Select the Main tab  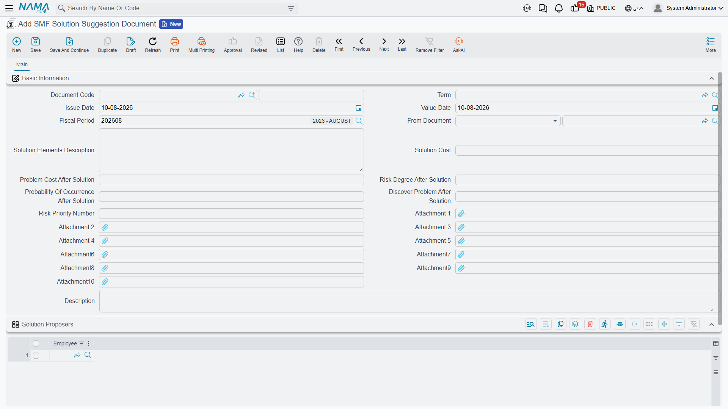[x=22, y=65]
